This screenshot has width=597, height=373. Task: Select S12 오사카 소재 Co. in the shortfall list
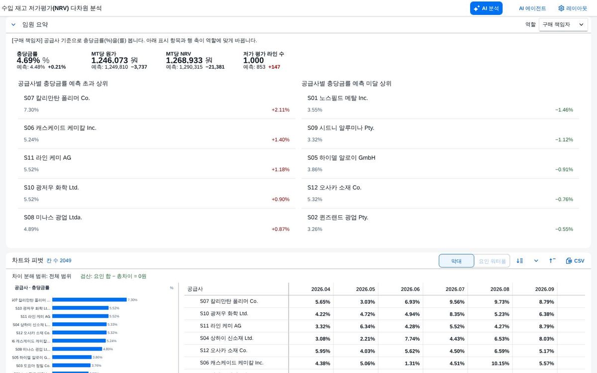coord(440,193)
